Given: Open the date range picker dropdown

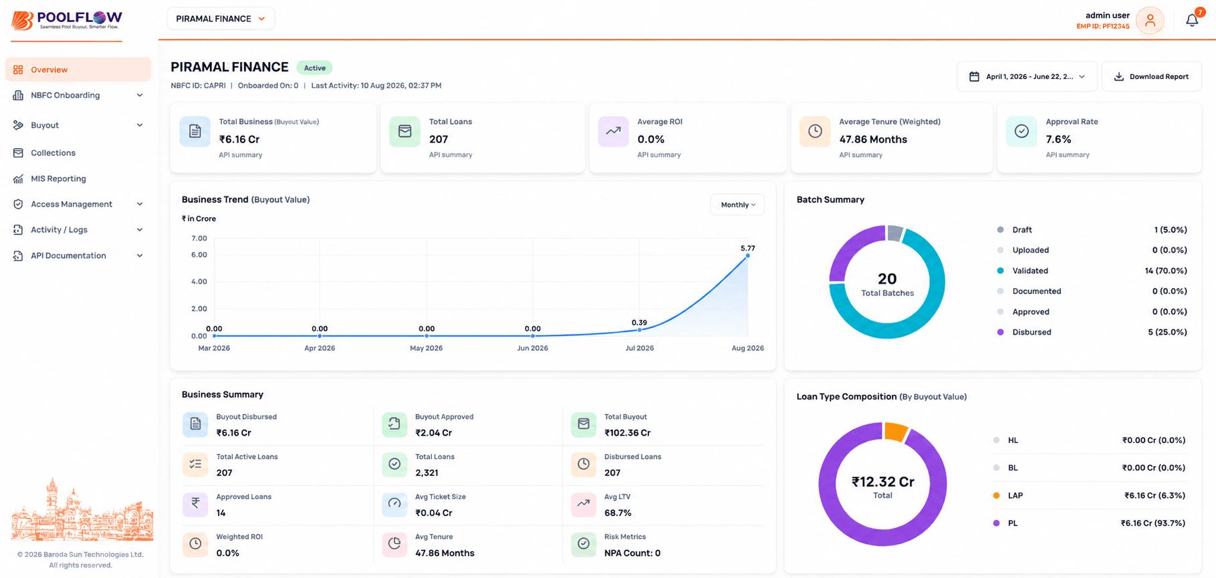Looking at the screenshot, I should [1026, 77].
